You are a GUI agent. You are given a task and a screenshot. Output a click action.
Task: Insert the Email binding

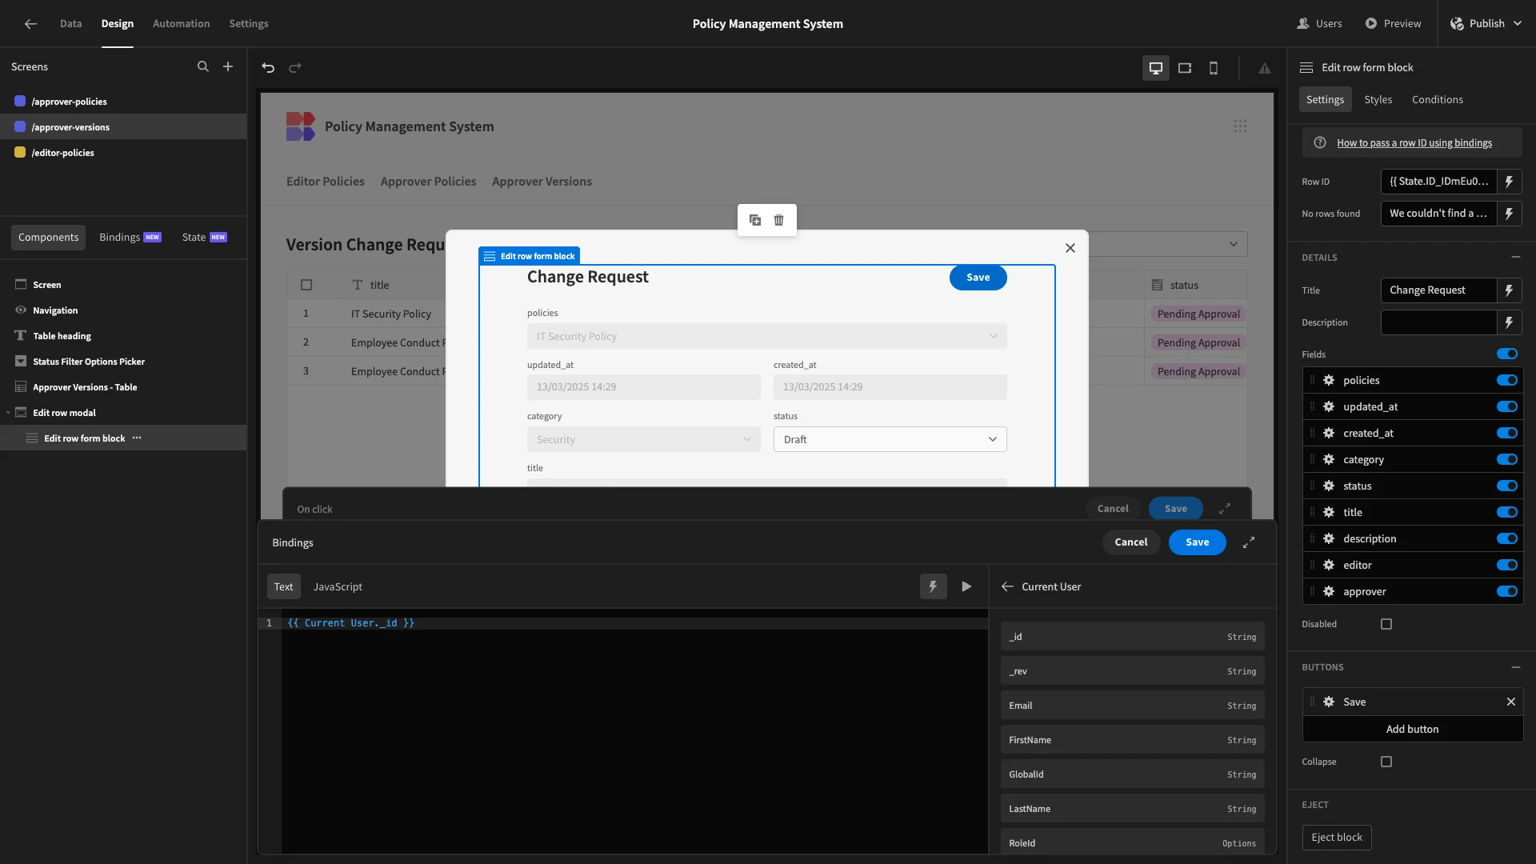point(1131,706)
